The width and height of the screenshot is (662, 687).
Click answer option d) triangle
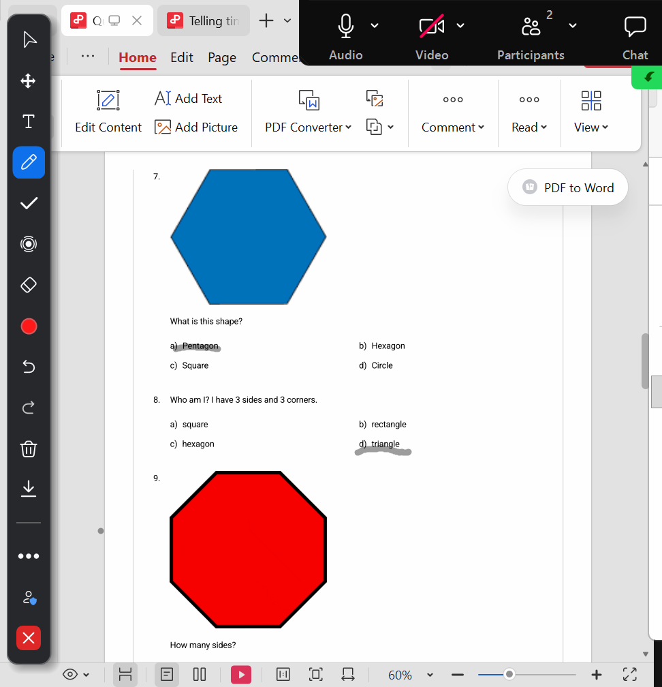[379, 444]
